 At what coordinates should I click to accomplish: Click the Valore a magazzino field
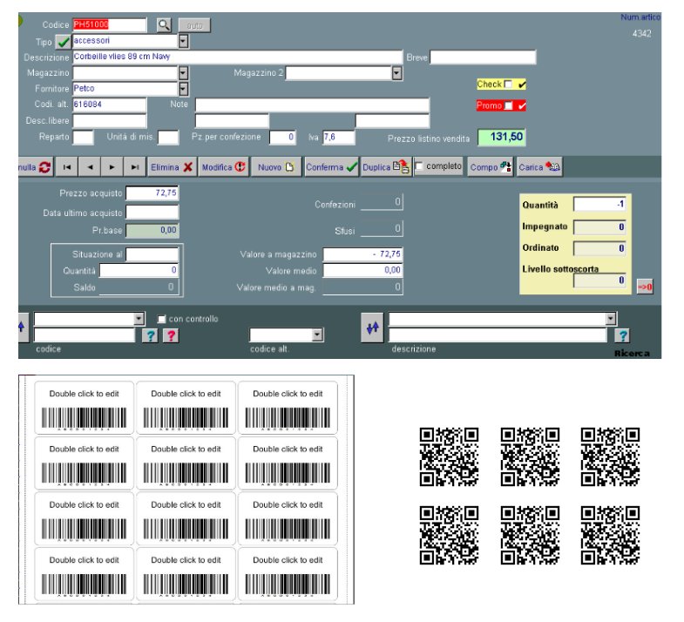coord(362,254)
